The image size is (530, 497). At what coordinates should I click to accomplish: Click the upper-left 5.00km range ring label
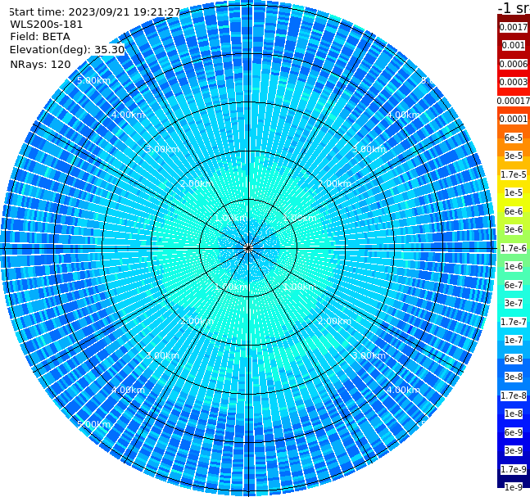(x=93, y=80)
